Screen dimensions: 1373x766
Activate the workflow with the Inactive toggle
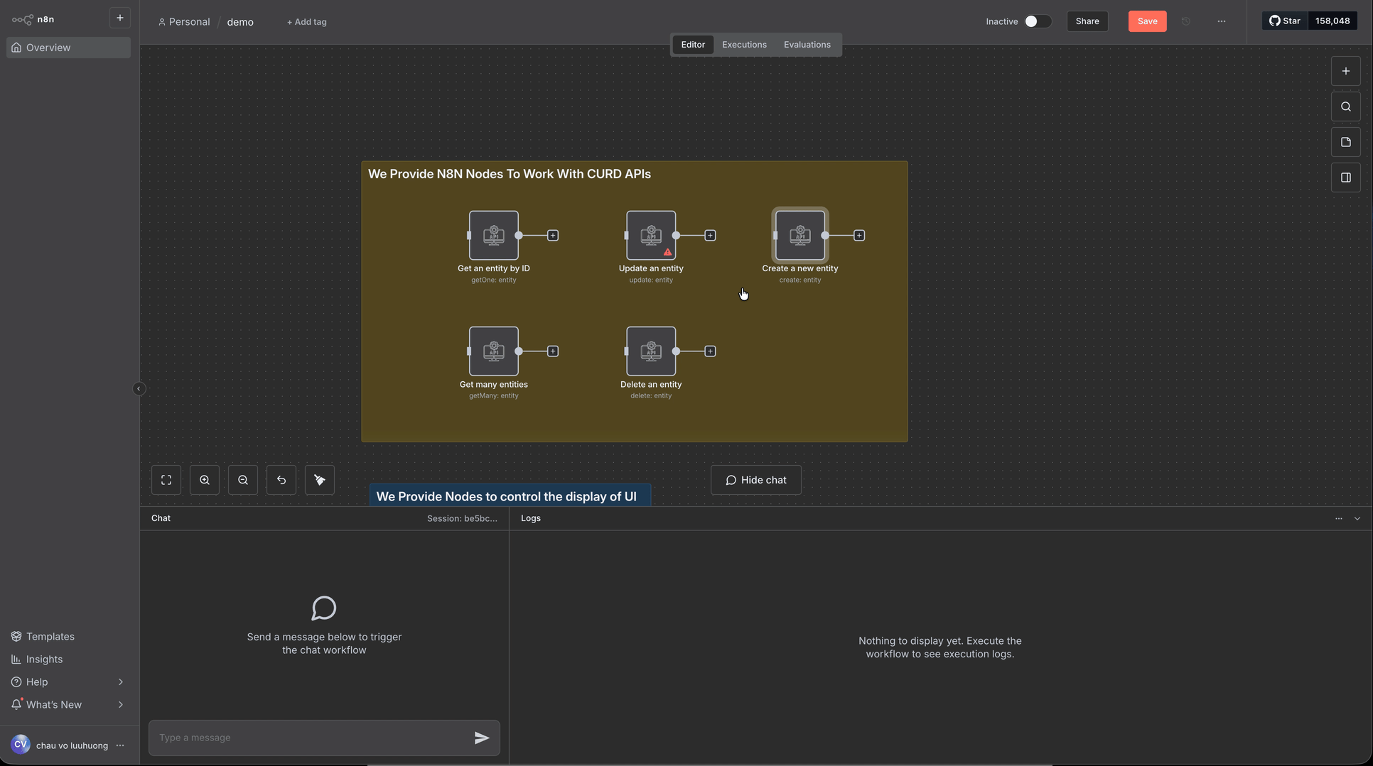pos(1038,21)
